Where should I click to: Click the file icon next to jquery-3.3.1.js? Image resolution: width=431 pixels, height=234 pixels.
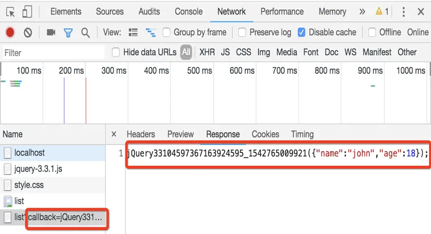[8, 169]
